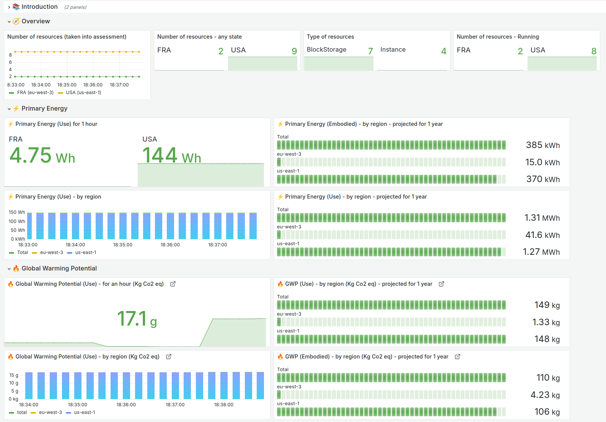
Task: Collapse the Primary Energy section chevron
Action: 9,109
